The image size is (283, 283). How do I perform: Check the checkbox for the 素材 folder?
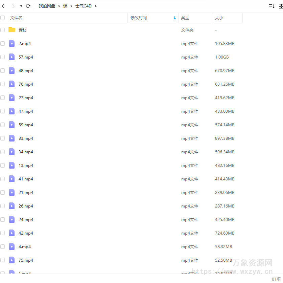[x=3, y=30]
